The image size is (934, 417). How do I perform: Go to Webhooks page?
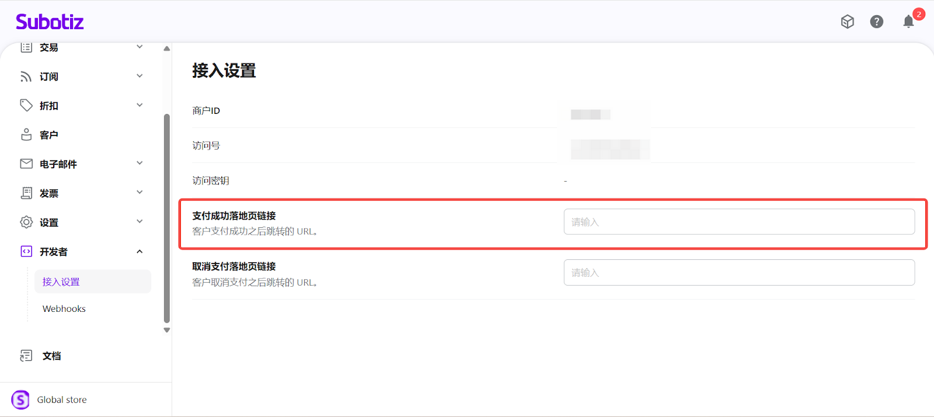click(64, 308)
